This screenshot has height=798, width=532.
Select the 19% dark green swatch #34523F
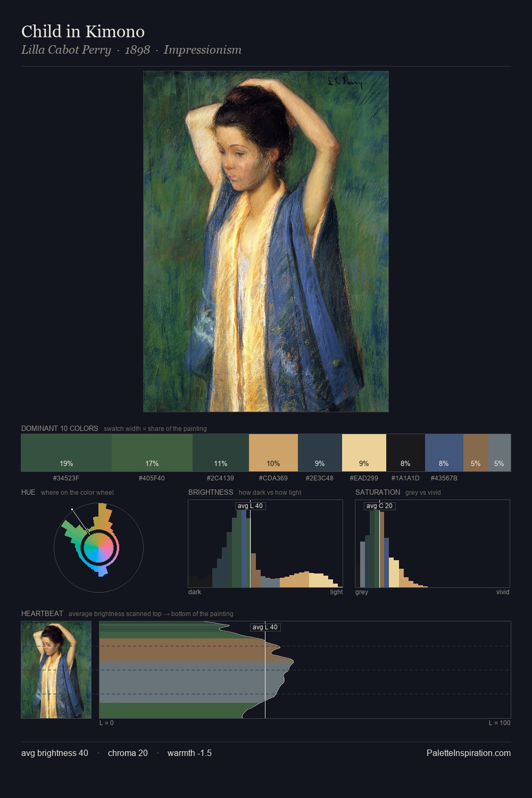[66, 453]
